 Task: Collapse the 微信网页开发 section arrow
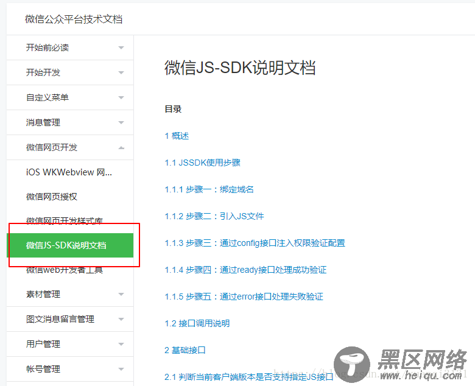coord(121,147)
